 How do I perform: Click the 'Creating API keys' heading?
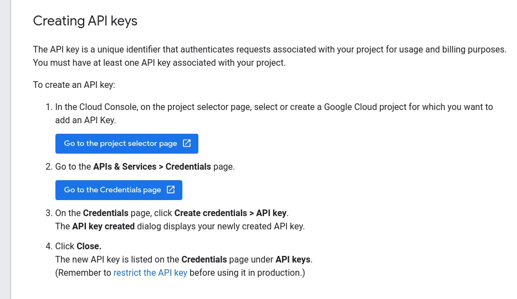pyautogui.click(x=85, y=21)
